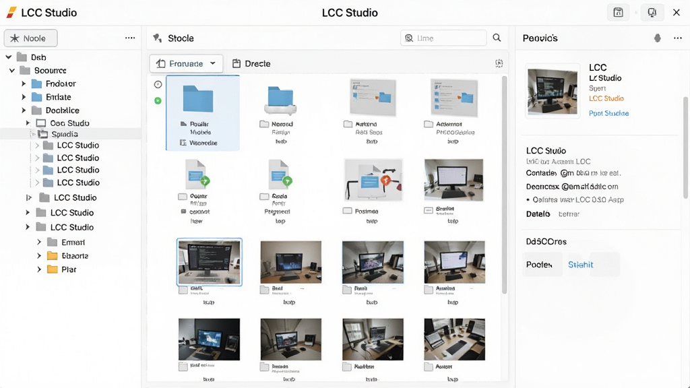Switch to the Stlehit tab
Viewport: 690px width, 388px height.
580,264
